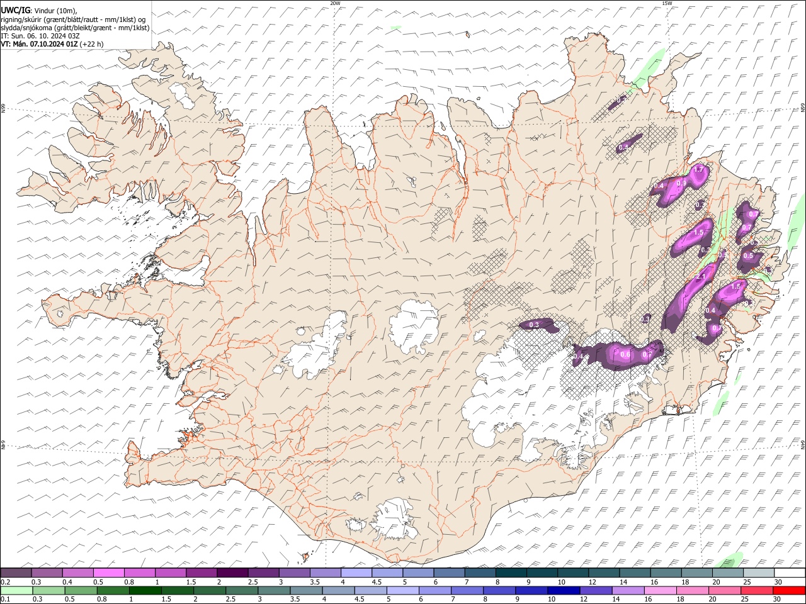This screenshot has height=604, width=806.
Task: Click the 'slydda/snjókoma' legend description line
Action: [x=75, y=28]
